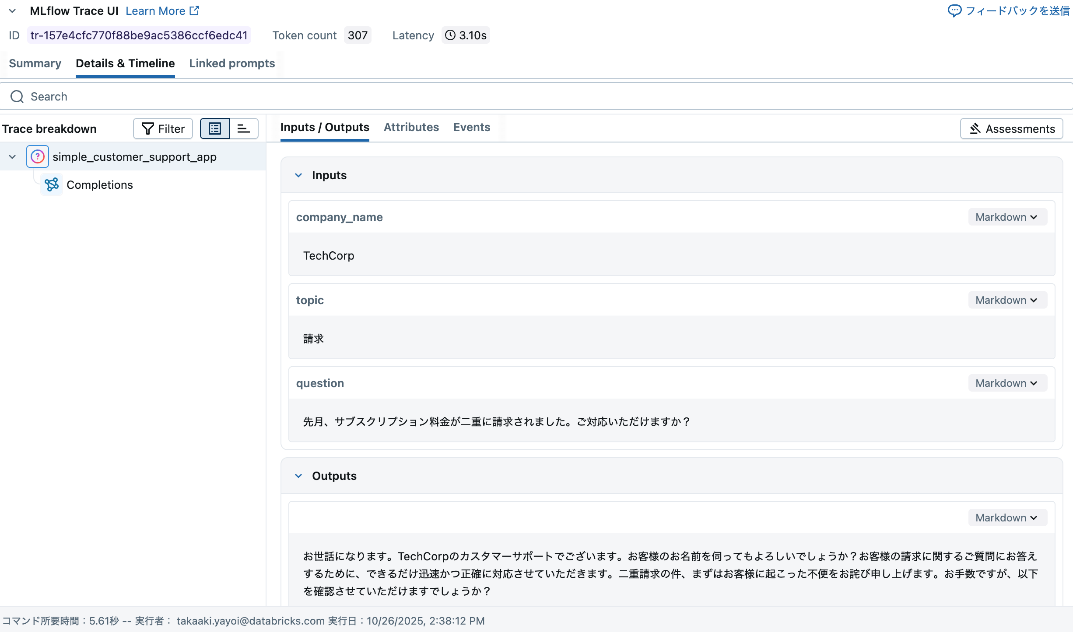Click the Assessments button
This screenshot has height=632, width=1073.
[1011, 128]
